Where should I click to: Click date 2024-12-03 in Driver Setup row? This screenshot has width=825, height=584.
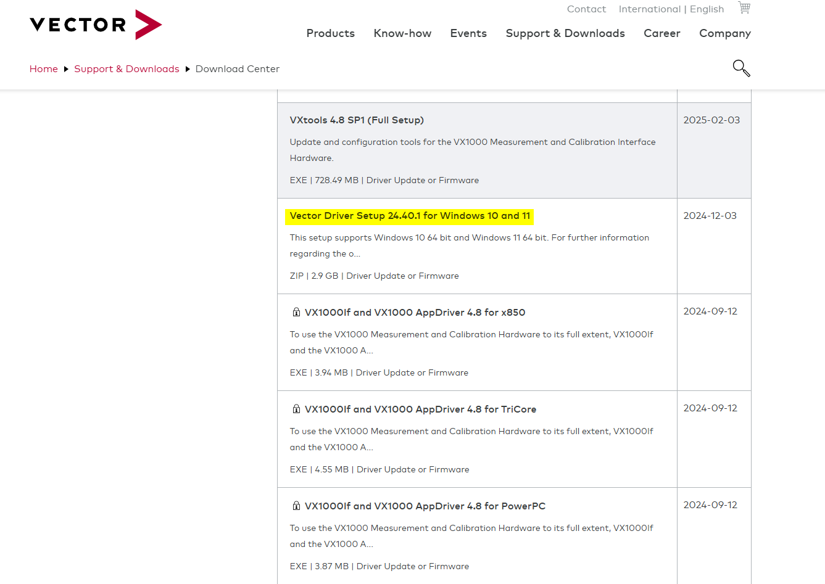(710, 216)
